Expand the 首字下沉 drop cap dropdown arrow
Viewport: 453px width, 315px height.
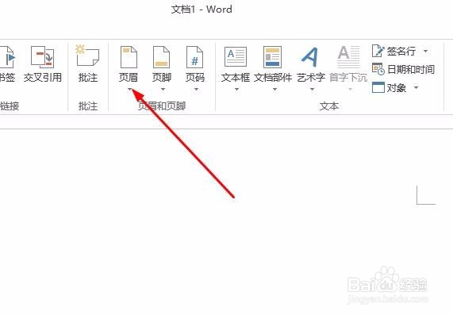click(350, 90)
